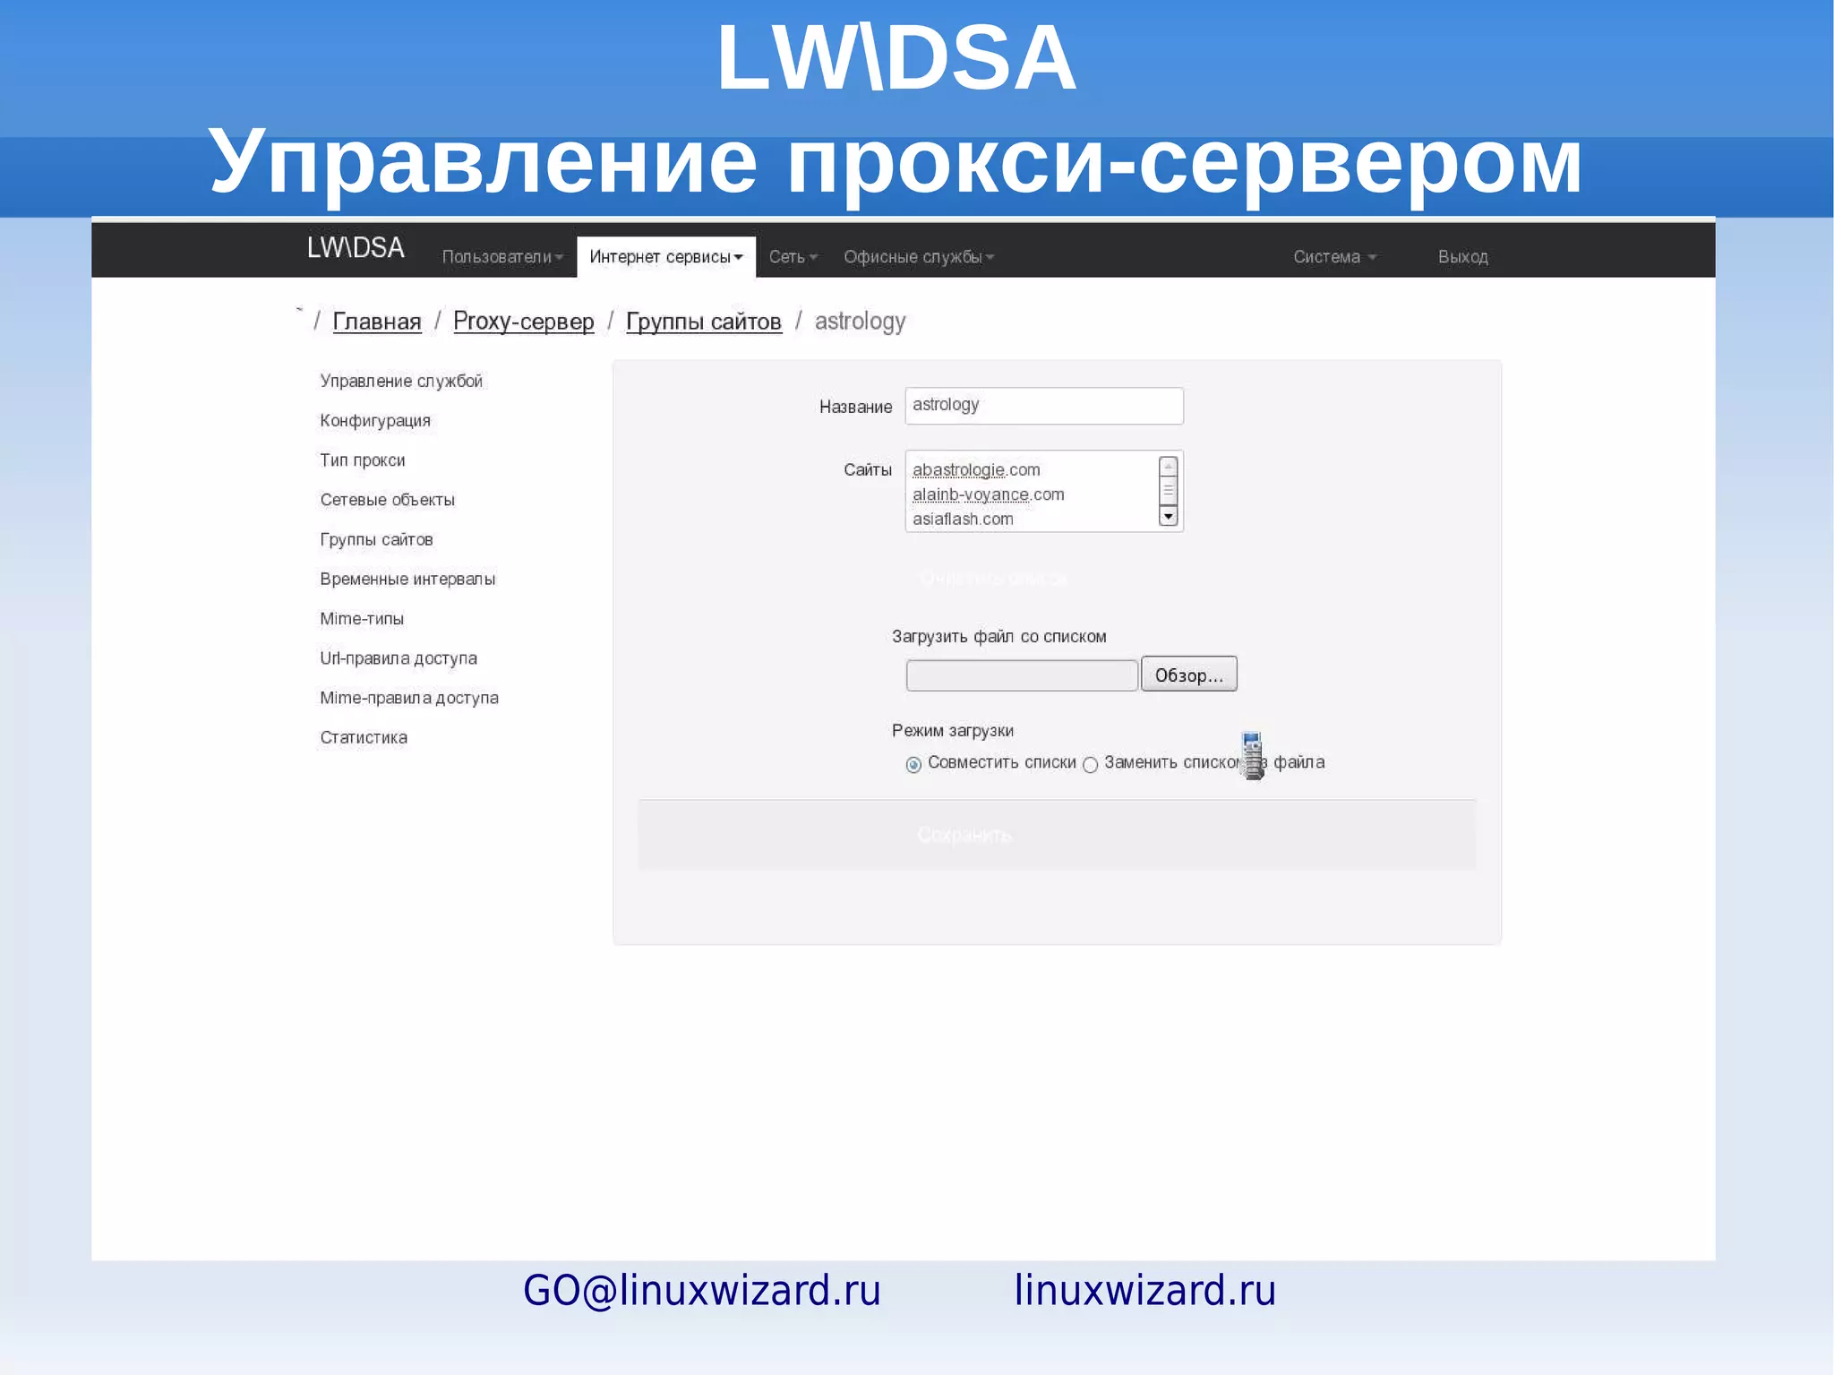Click the Сайты scrollbar up arrow

pos(1168,466)
